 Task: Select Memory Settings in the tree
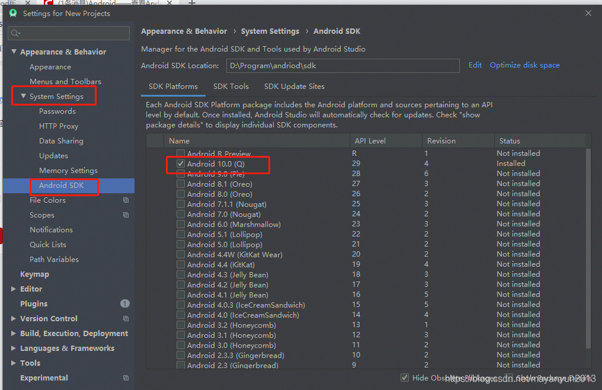(x=68, y=170)
